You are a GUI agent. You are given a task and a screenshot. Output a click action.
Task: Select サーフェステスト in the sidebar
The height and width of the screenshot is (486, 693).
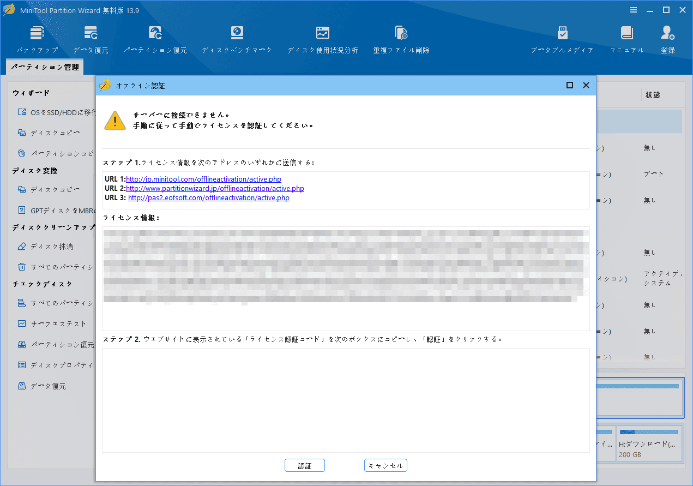point(52,323)
